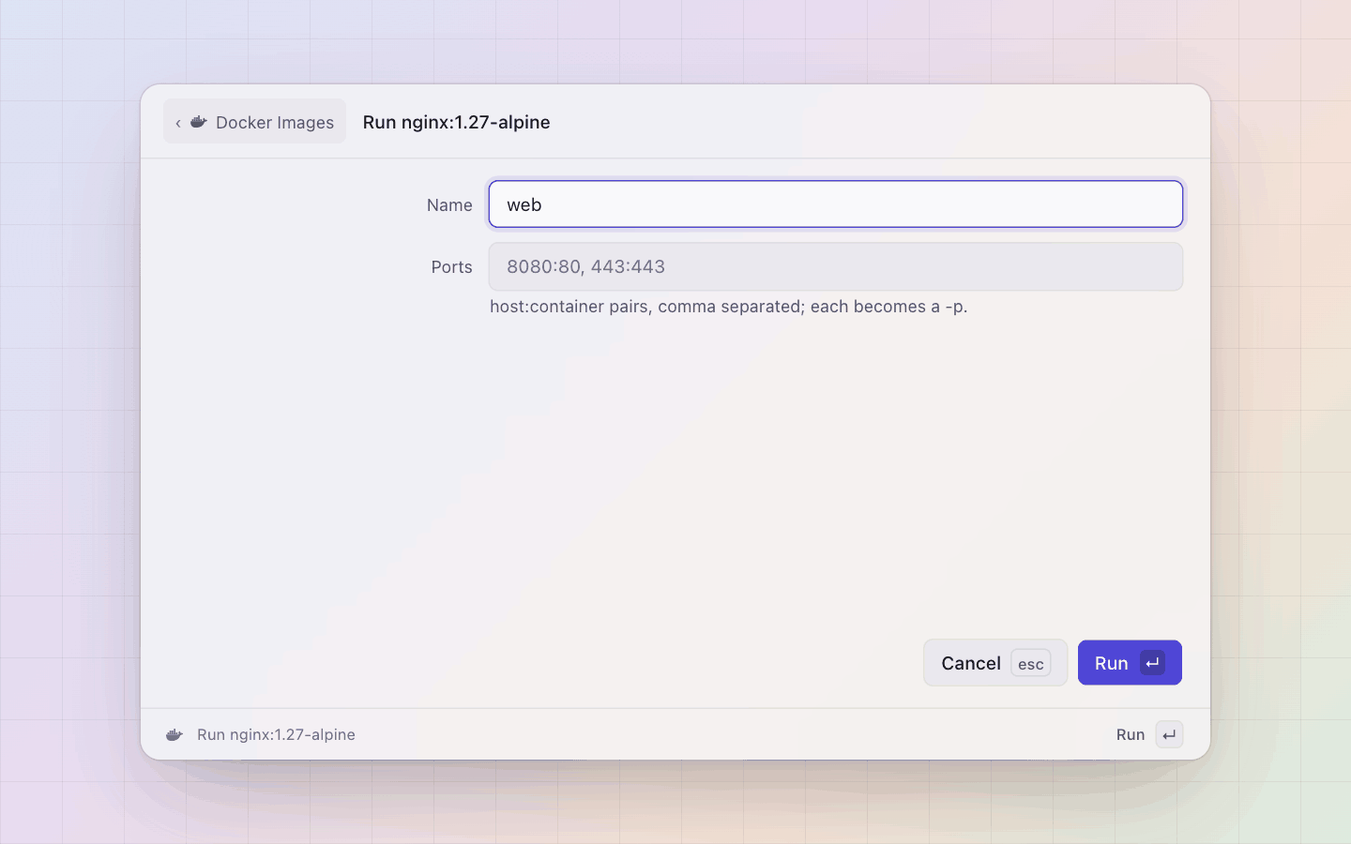Viewport: 1351px width, 844px height.
Task: Click the back chevron beside Docker Images
Action: pos(177,123)
